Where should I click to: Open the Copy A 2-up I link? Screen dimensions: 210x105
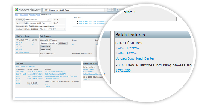[x=21, y=74]
